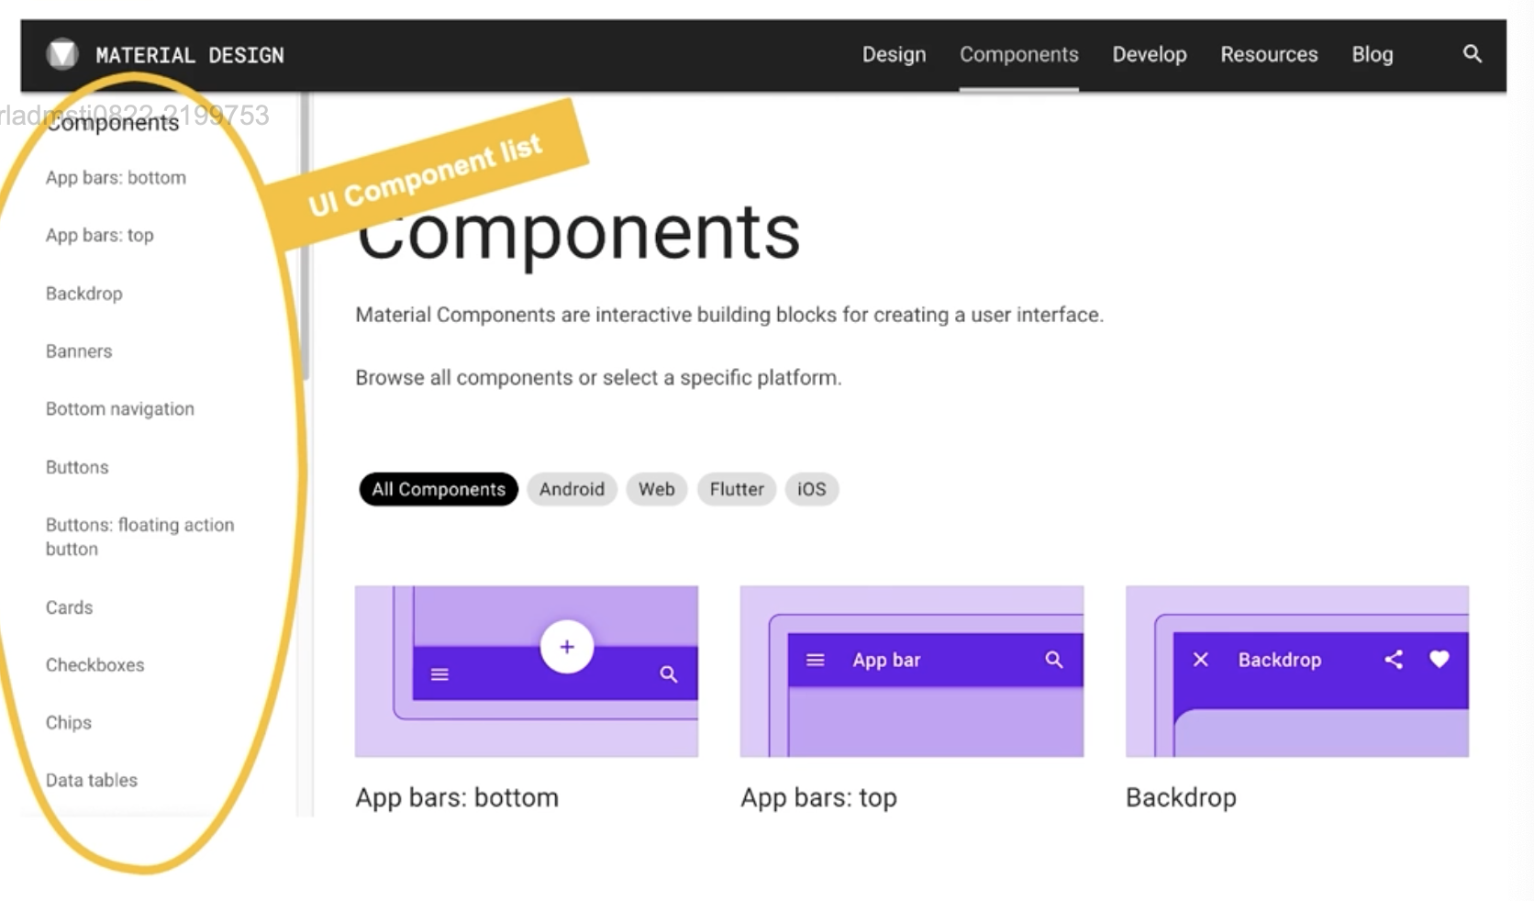
Task: Click the 'Backdrop' card title
Action: point(1181,797)
